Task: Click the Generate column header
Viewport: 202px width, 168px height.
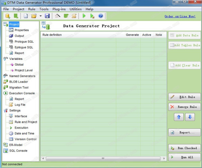Action: pos(132,35)
